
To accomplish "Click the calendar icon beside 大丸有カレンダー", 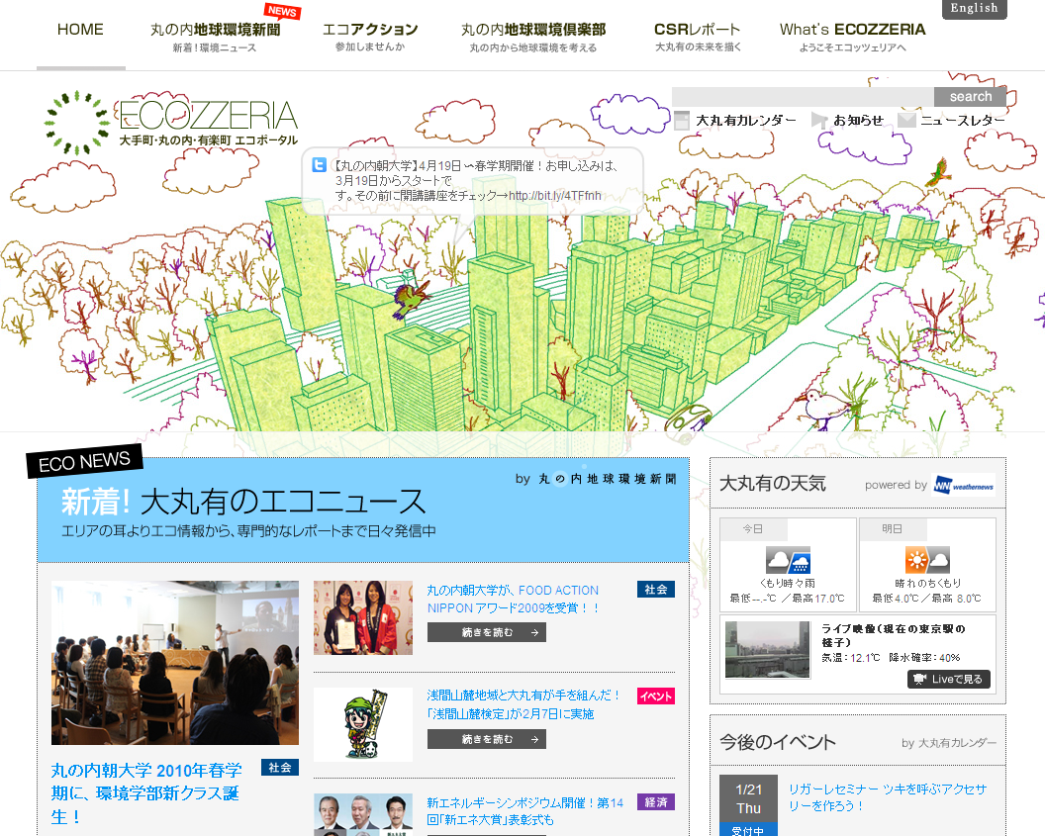I will click(x=682, y=121).
